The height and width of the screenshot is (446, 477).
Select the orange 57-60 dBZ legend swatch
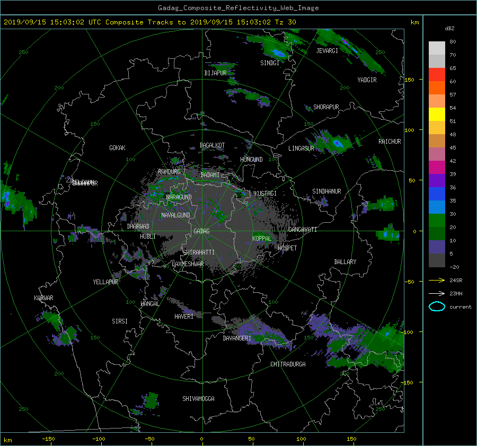pyautogui.click(x=437, y=88)
